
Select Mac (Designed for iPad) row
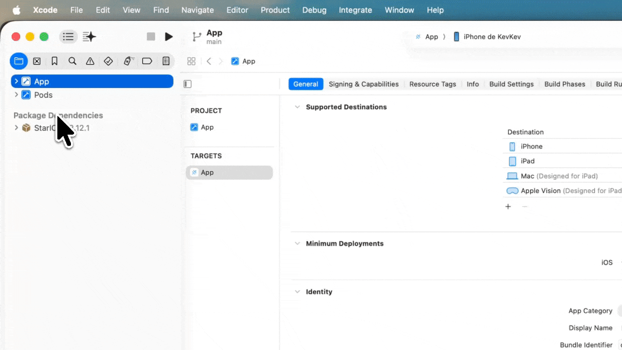[562, 176]
